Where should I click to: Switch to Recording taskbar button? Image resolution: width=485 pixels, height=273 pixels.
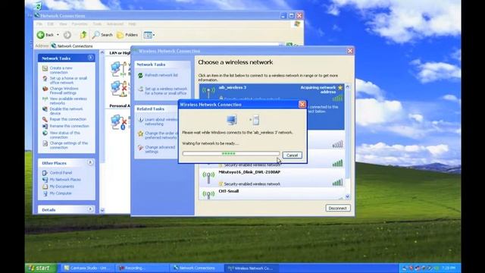click(142, 268)
